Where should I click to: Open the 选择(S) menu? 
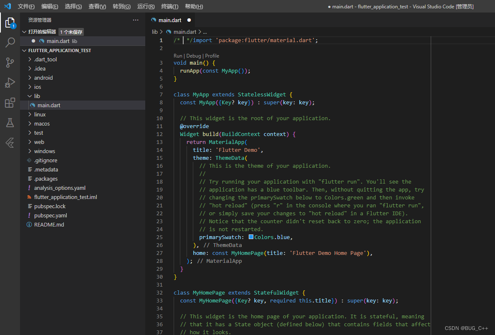click(73, 6)
